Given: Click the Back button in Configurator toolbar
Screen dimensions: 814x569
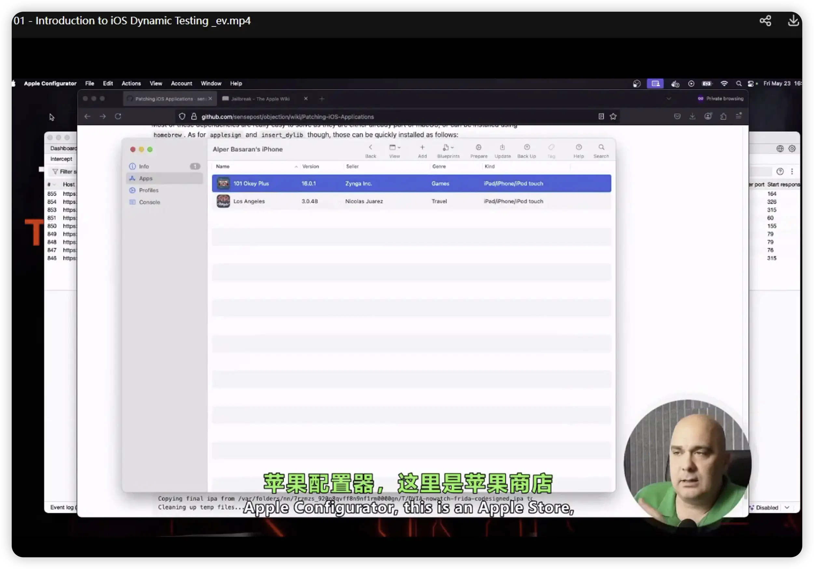Looking at the screenshot, I should (x=370, y=147).
